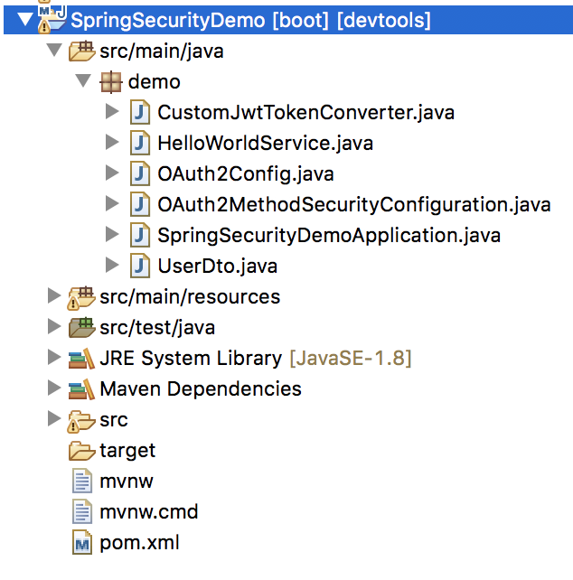Expand CustomJwtTokenConverter.java members
573x580 pixels.
(112, 111)
